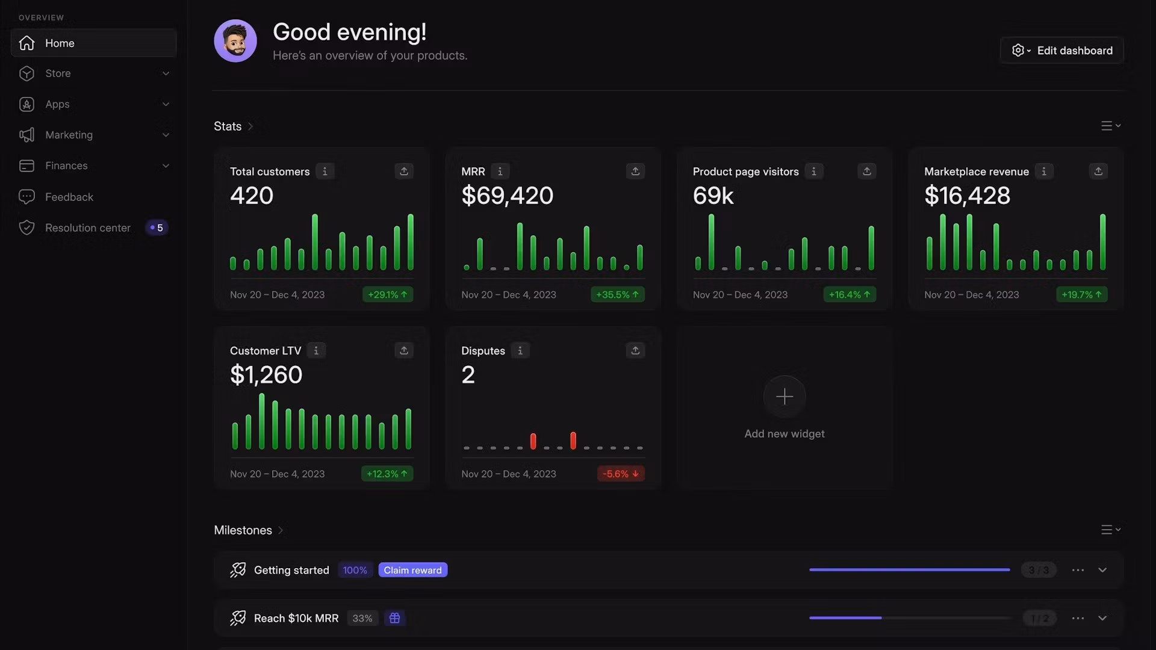This screenshot has width=1156, height=650.
Task: Export the Customer LTV widget
Action: [x=404, y=351]
